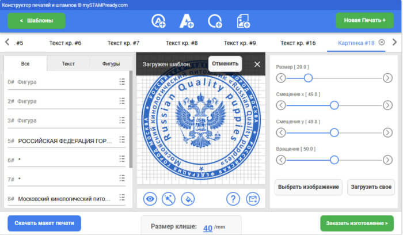
Task: Click drag handle of row 5# РОССИЙСКАЯ ФЕДЕРАЦИЯ
Action: click(x=122, y=139)
